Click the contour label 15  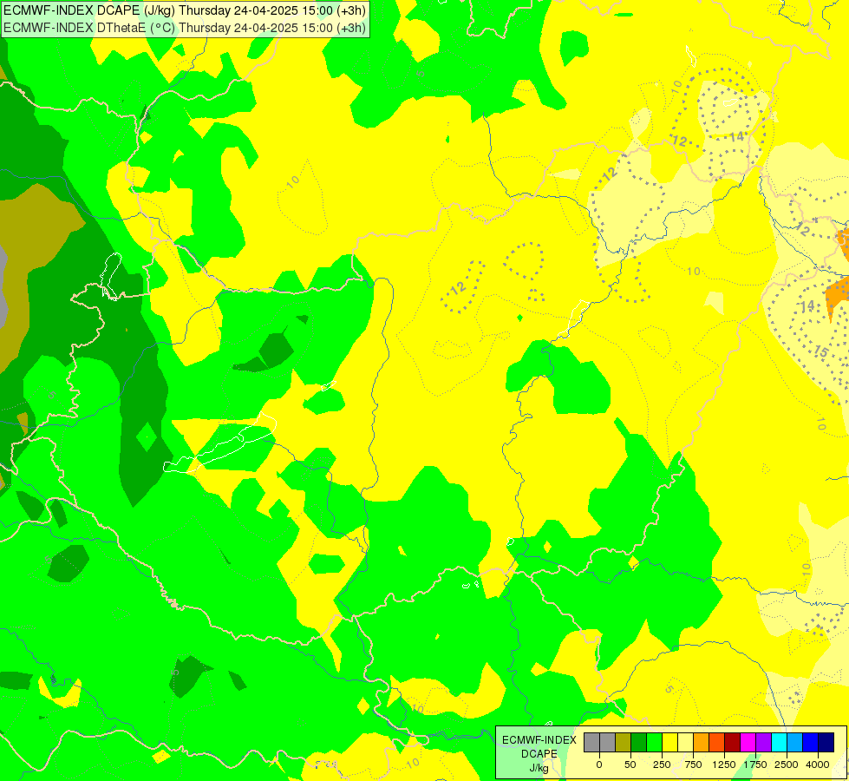click(821, 352)
